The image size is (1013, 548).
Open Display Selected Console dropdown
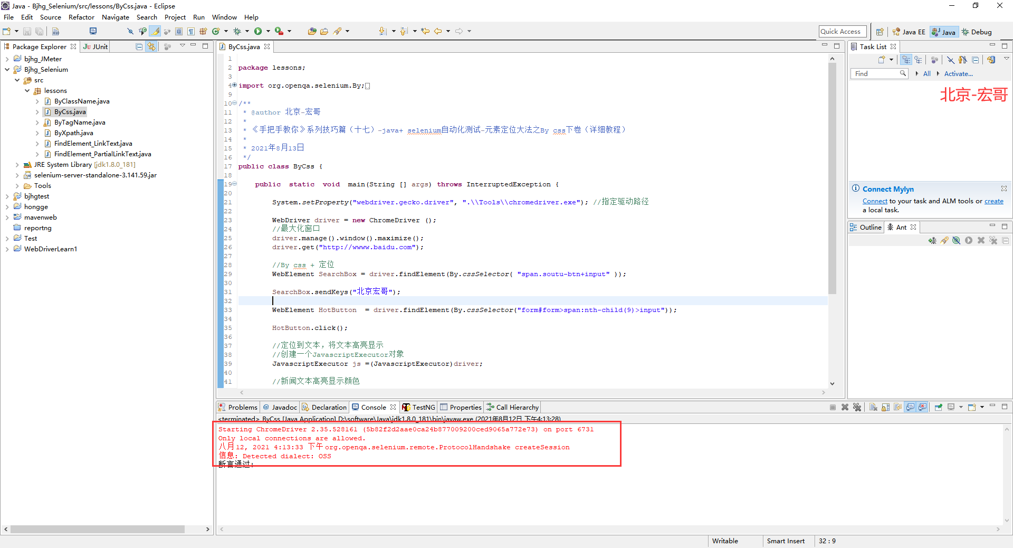pos(960,407)
